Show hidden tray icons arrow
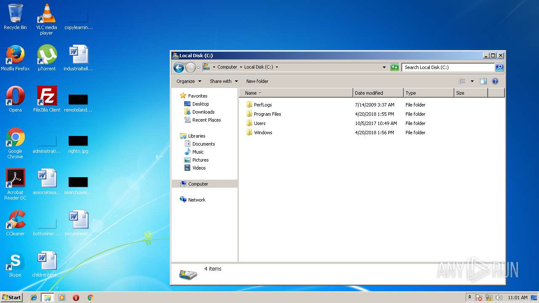The height and width of the screenshot is (303, 539). point(470,298)
